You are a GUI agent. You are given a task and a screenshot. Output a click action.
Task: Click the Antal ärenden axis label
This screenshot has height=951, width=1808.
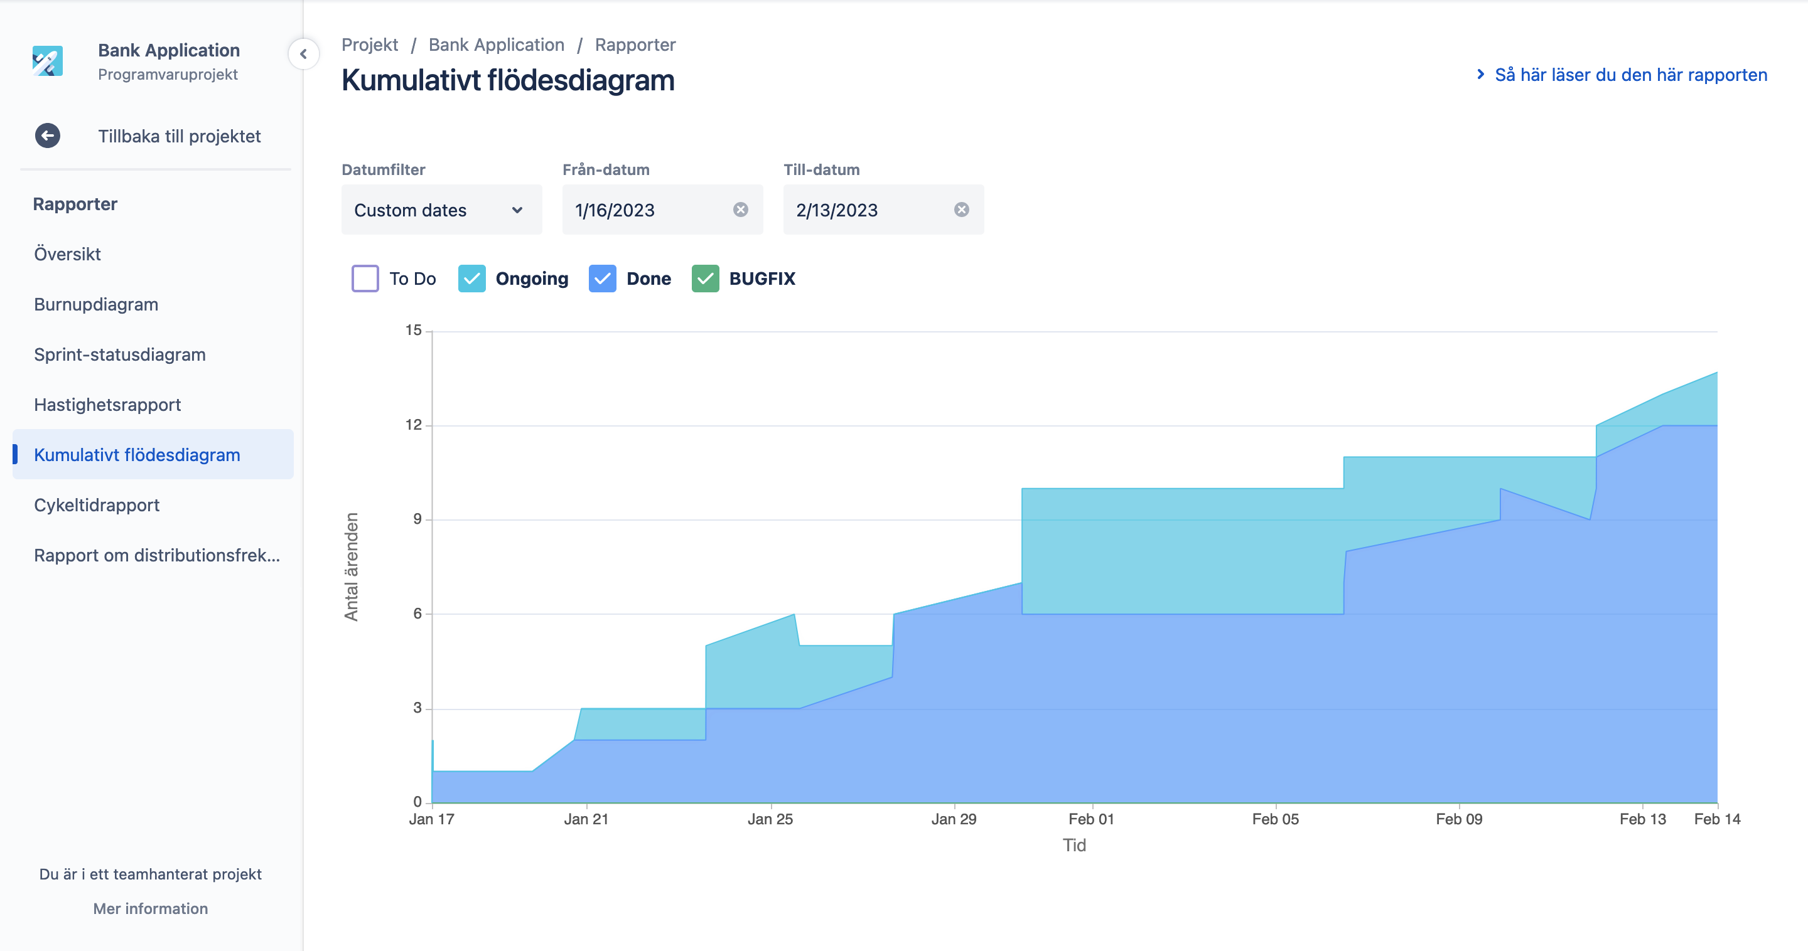tap(351, 566)
